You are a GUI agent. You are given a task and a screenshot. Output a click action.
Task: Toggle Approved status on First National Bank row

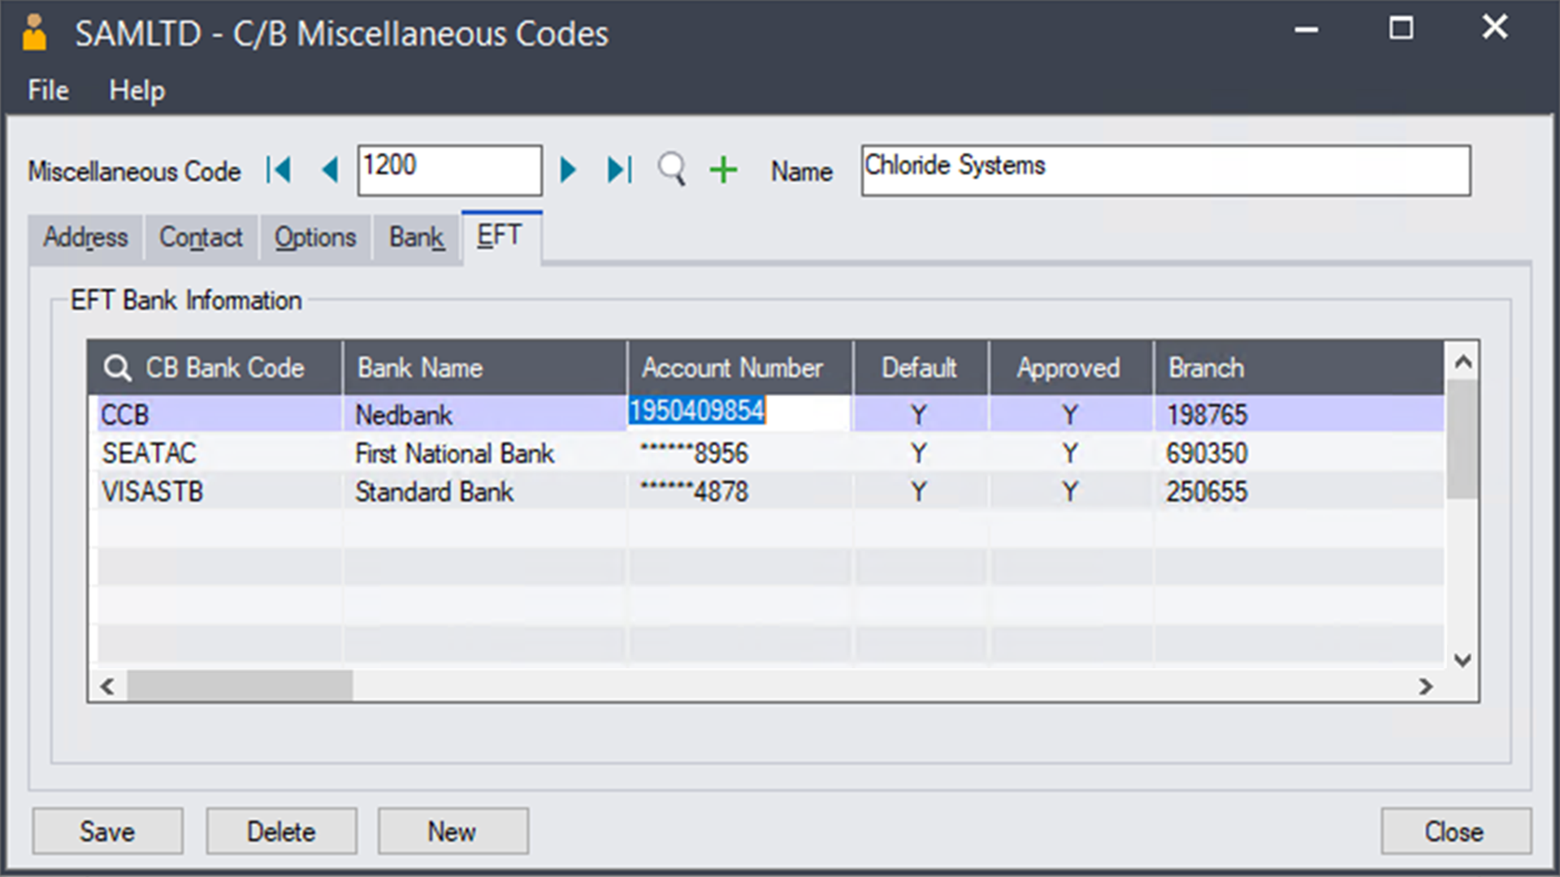click(1069, 453)
